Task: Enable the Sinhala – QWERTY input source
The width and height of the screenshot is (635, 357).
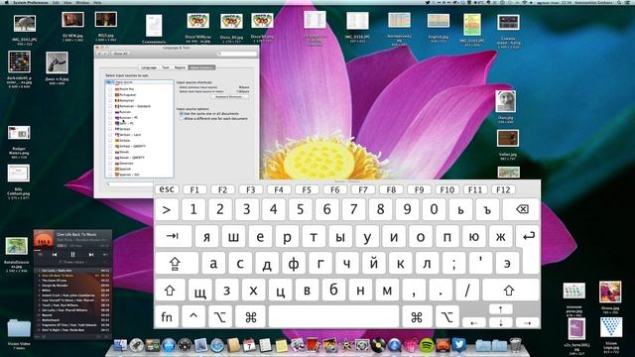Action: pos(110,146)
